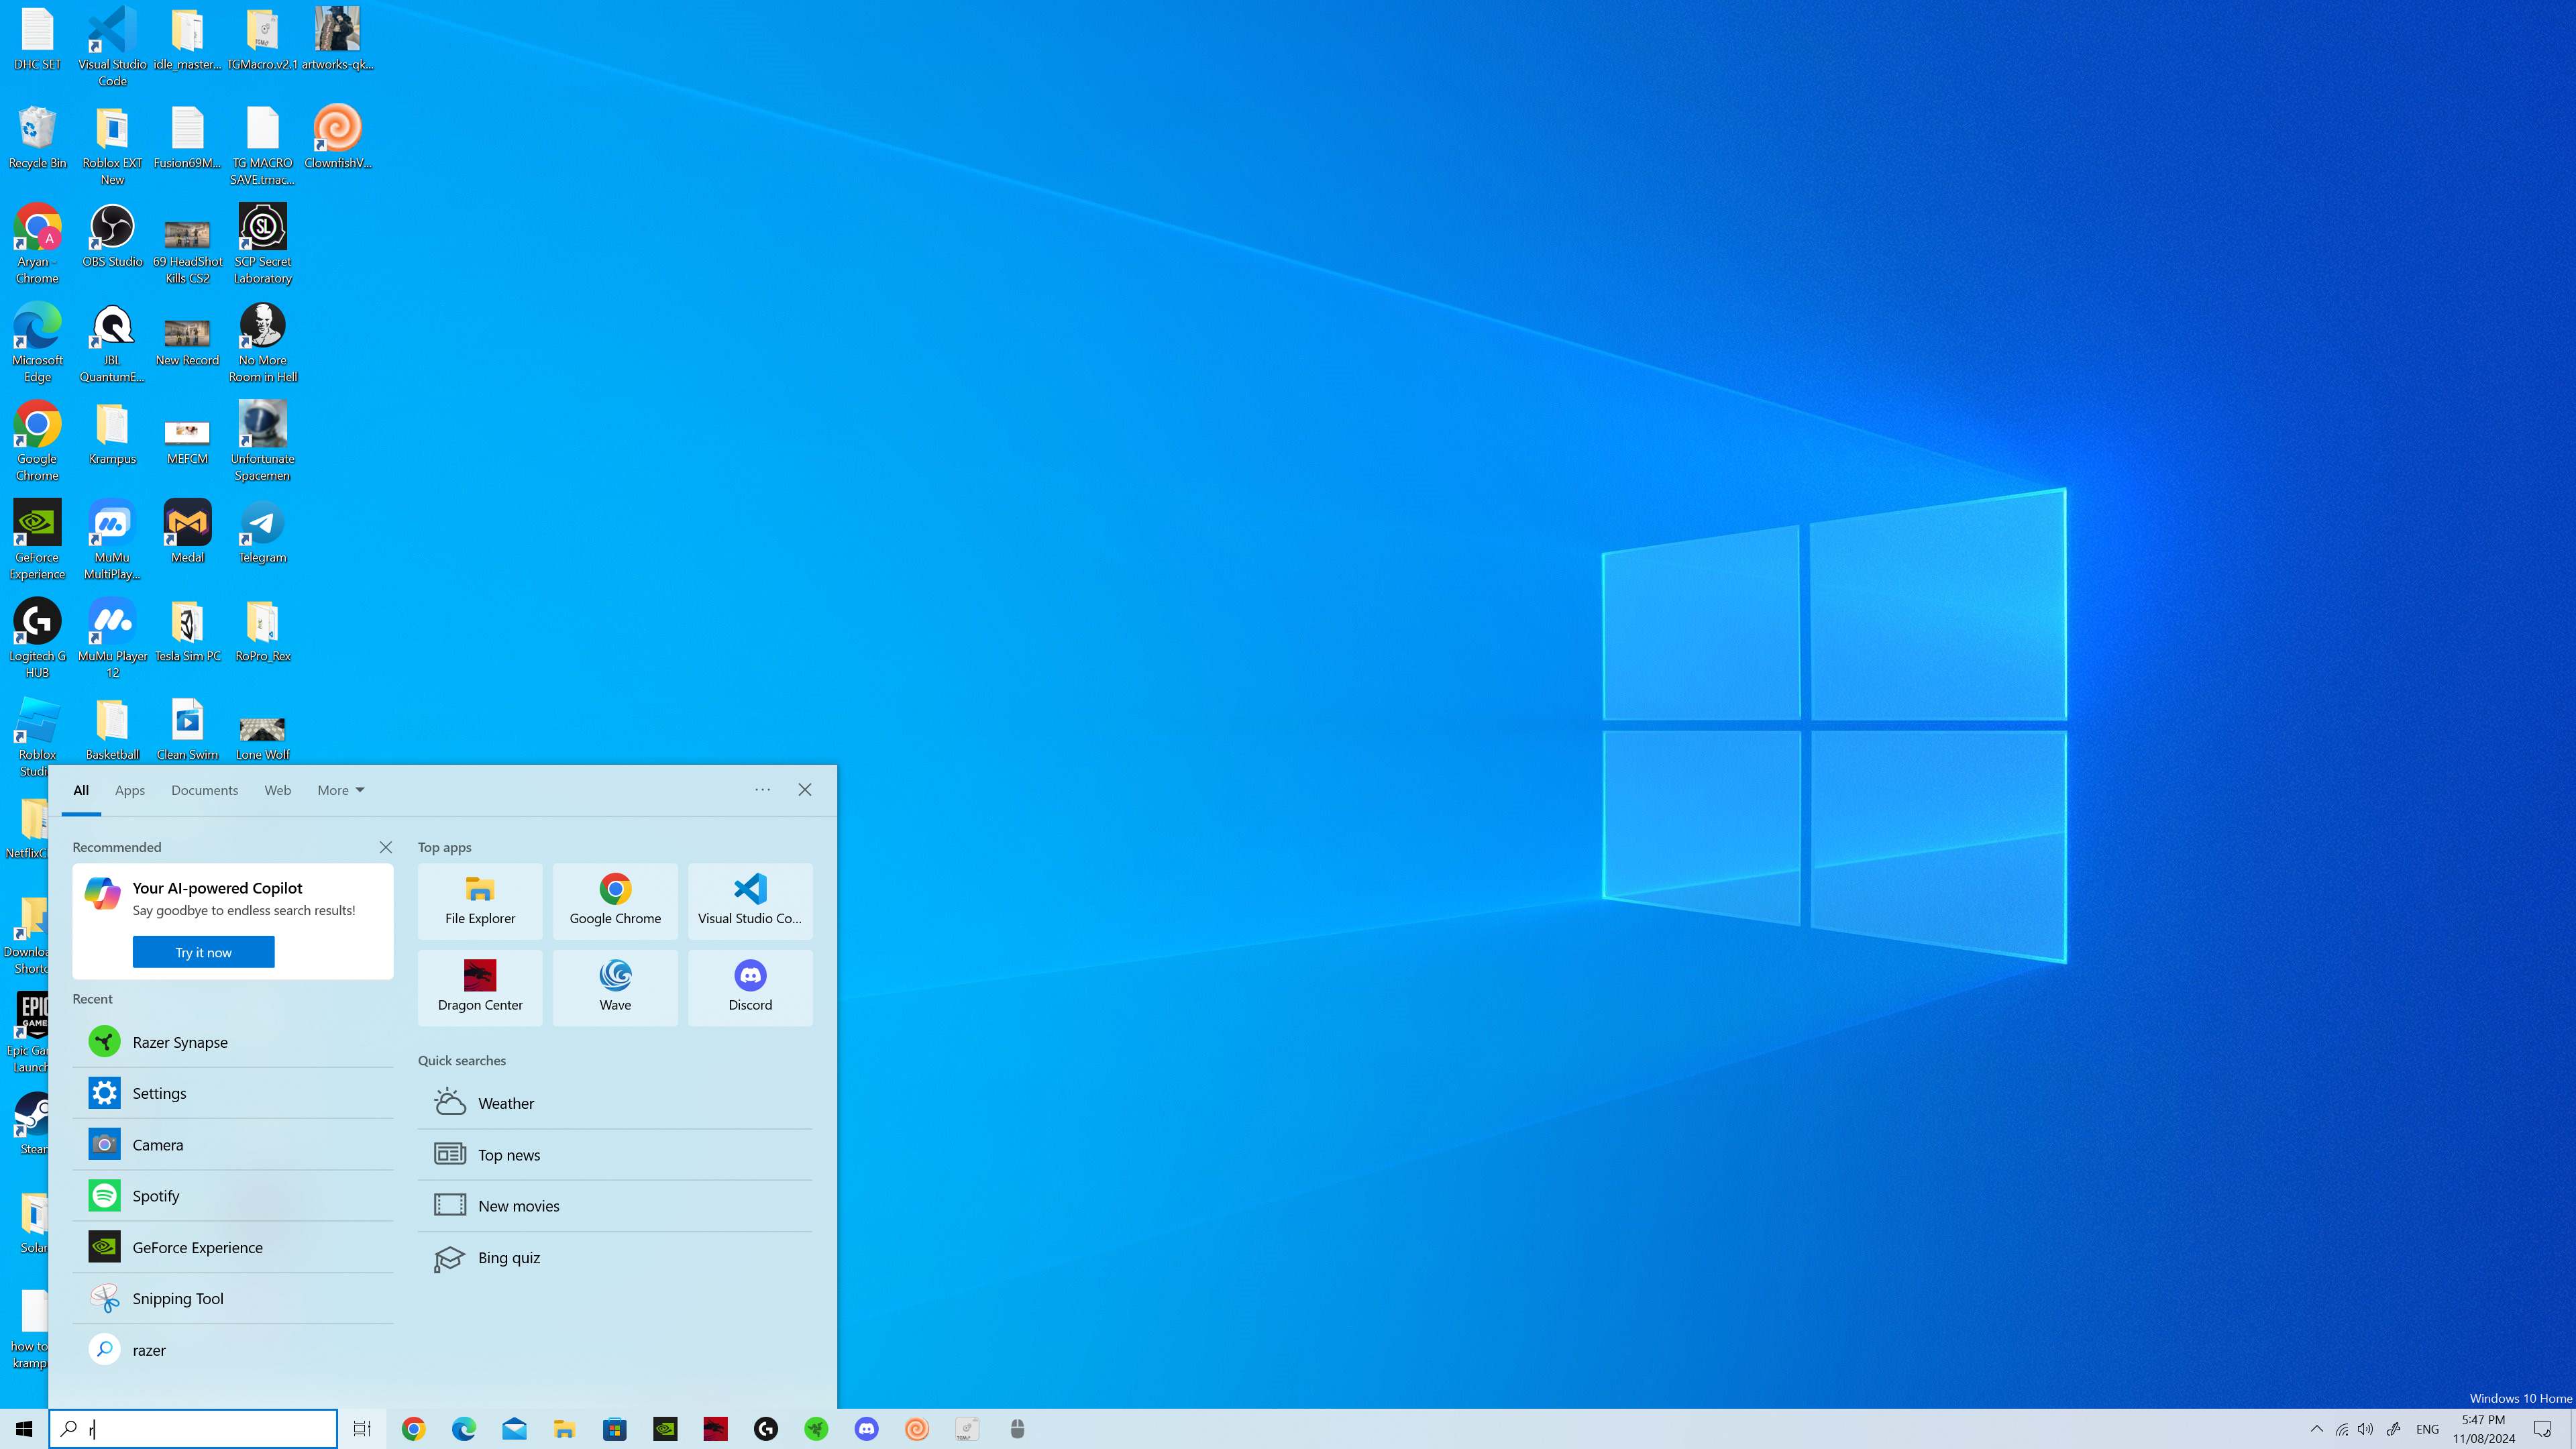Open Razer Synapse from Recent list

tap(180, 1042)
